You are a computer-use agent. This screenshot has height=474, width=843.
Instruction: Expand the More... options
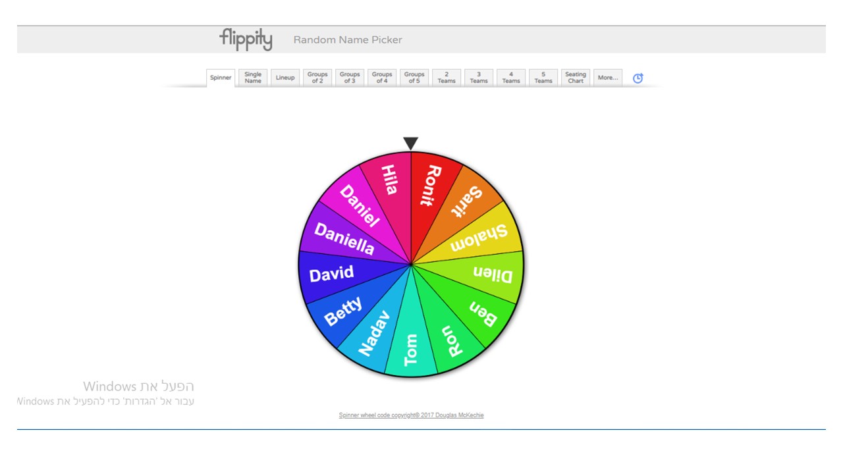click(x=607, y=77)
